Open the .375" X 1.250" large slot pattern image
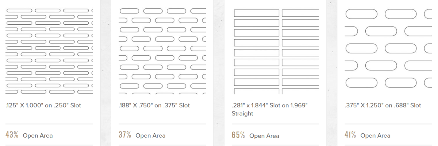 (x=388, y=51)
